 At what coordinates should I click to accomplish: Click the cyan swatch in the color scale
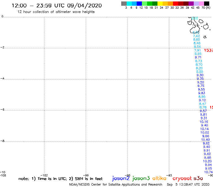coord(129,3)
